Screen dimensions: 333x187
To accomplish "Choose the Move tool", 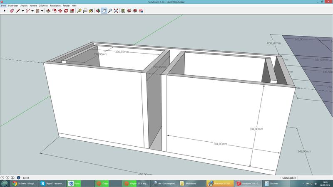I will [x=60, y=11].
